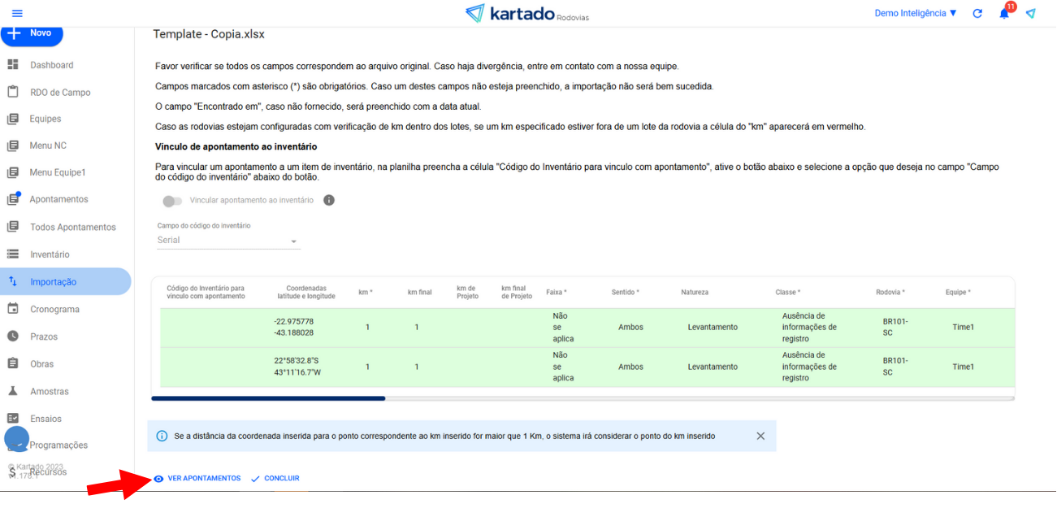Open the hamburger menu icon
1057x517 pixels.
[17, 14]
